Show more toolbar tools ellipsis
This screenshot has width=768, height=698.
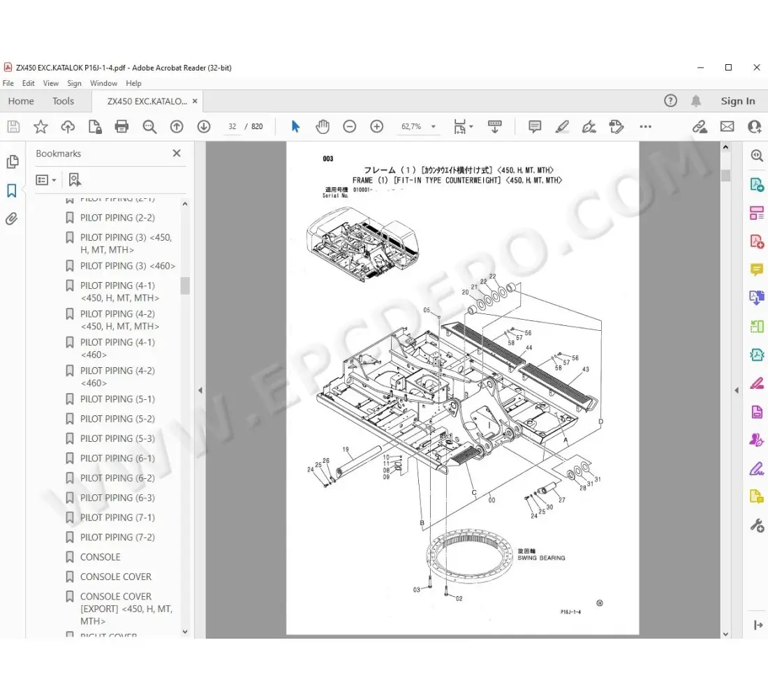pos(646,127)
